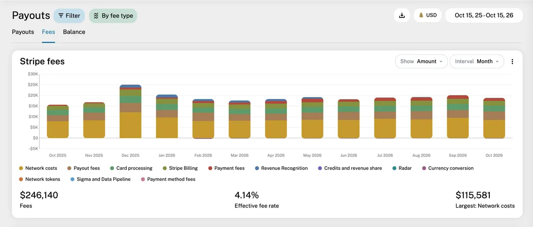
Task: Toggle Network tokens legend entry
Action: tap(39, 179)
